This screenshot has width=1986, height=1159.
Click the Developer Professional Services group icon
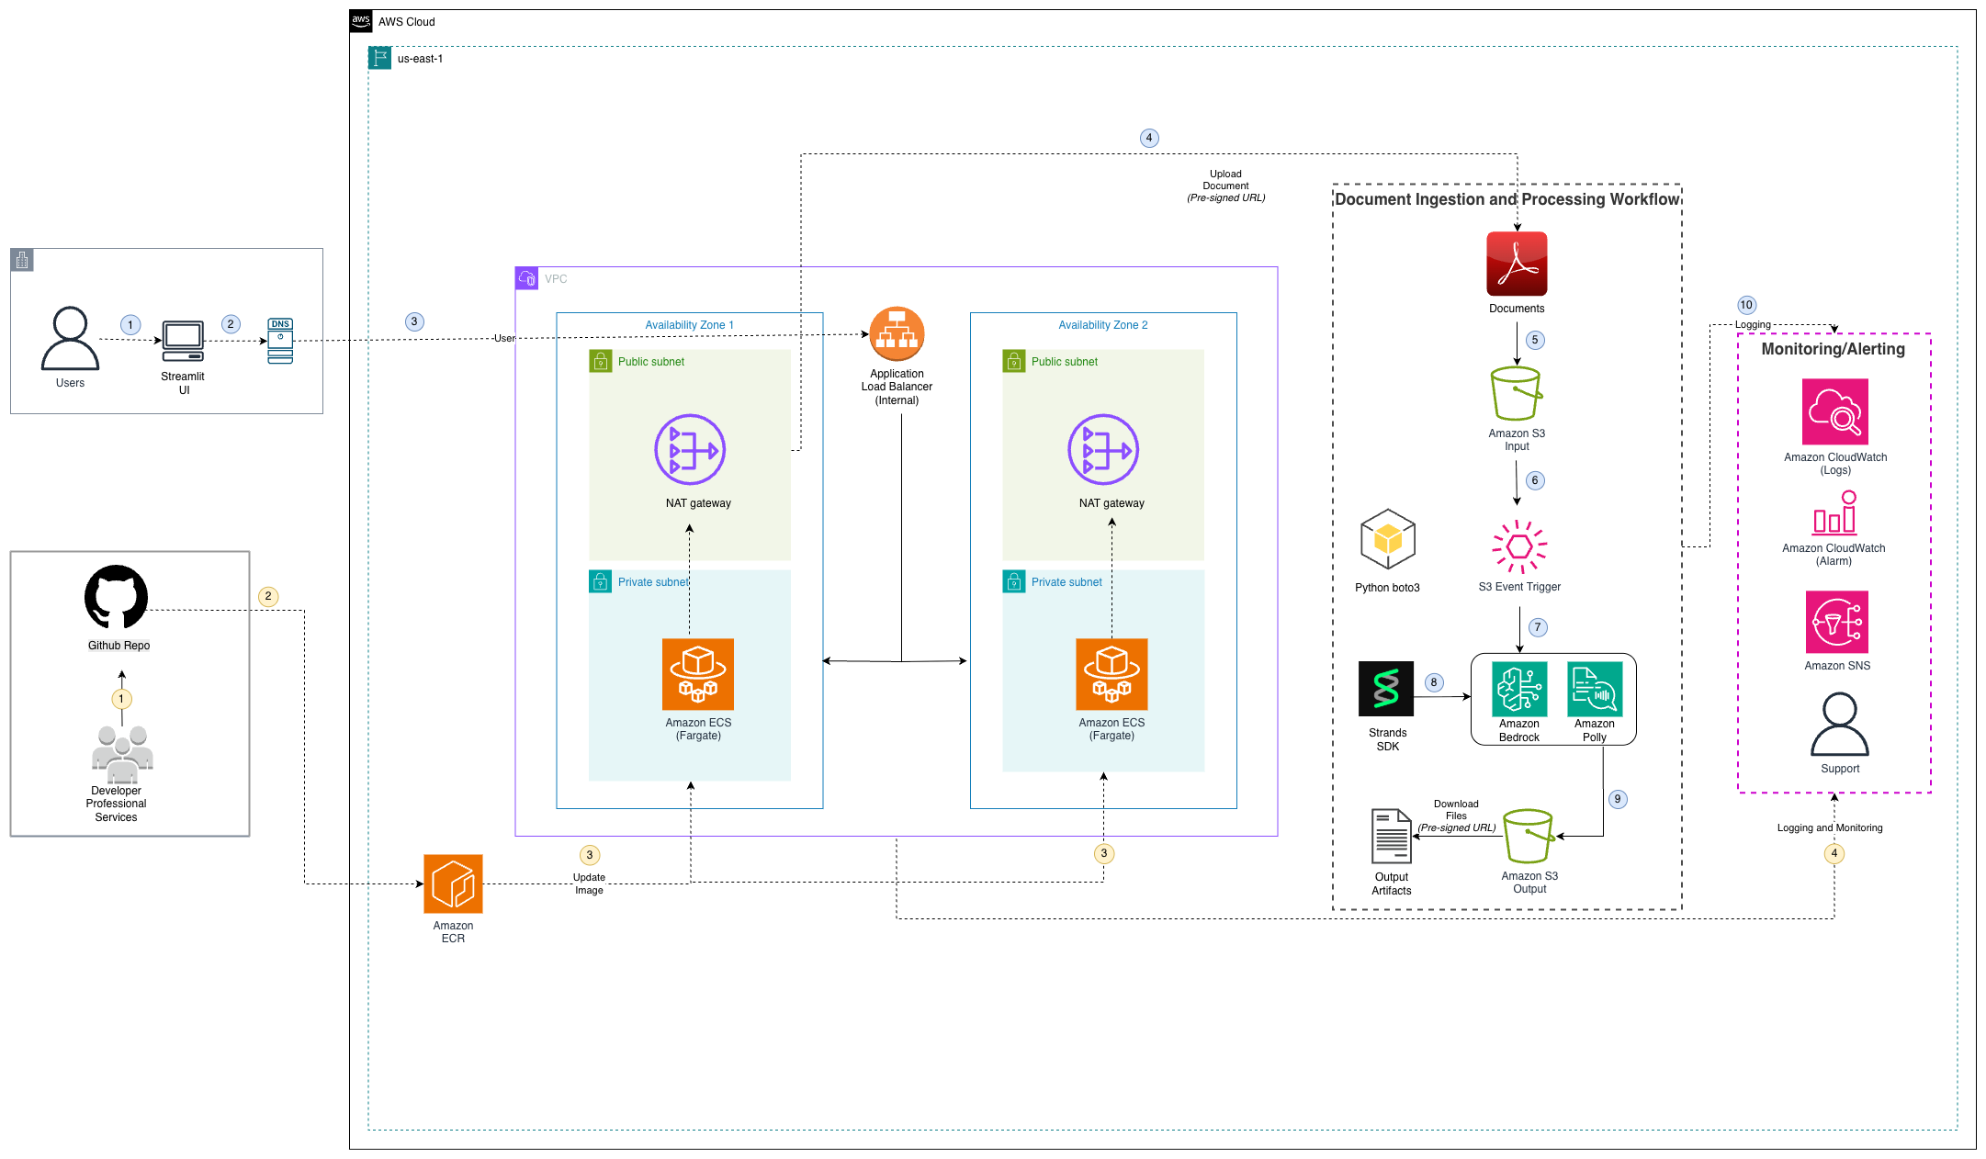(122, 753)
